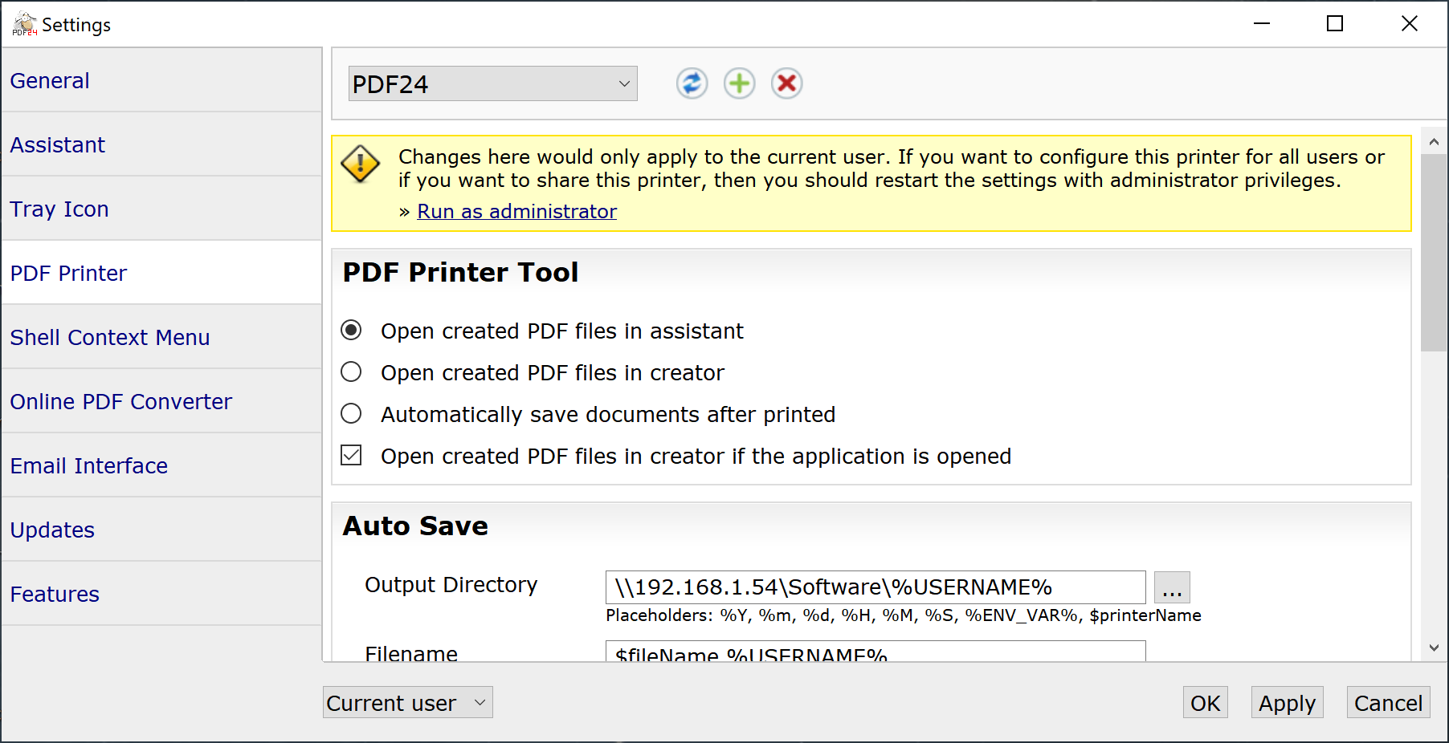Go to the Email Interface section
1449x743 pixels.
pyautogui.click(x=88, y=465)
